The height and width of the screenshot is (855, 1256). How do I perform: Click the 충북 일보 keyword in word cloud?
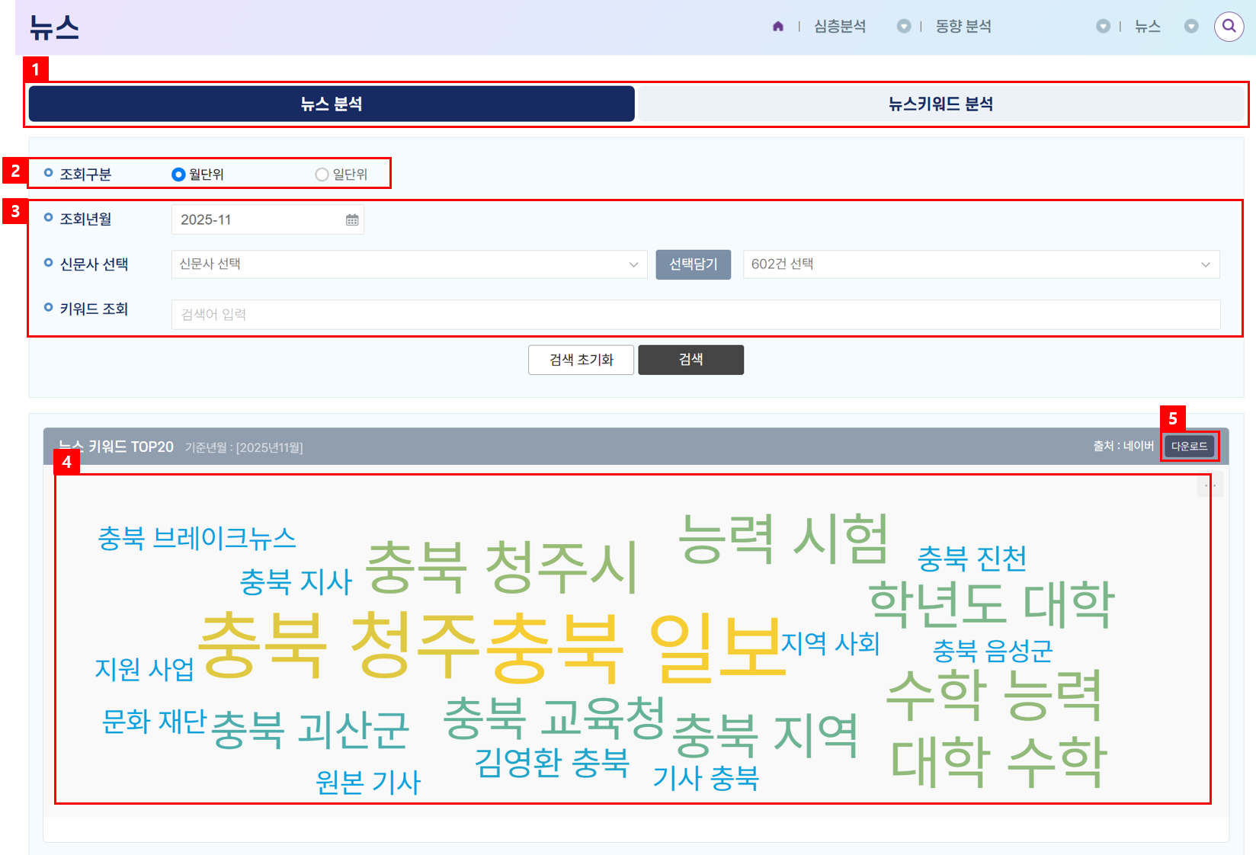[636, 646]
